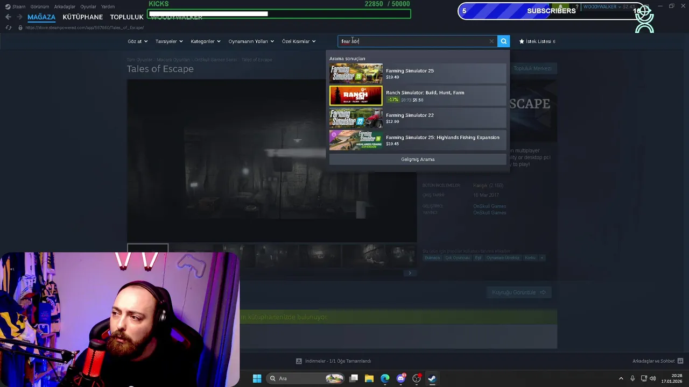
Task: Open the Steam taskbar icon
Action: coord(432,378)
